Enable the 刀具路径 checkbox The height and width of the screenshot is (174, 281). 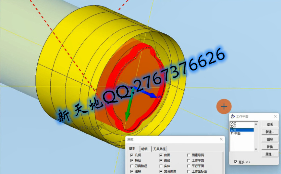point(132,166)
